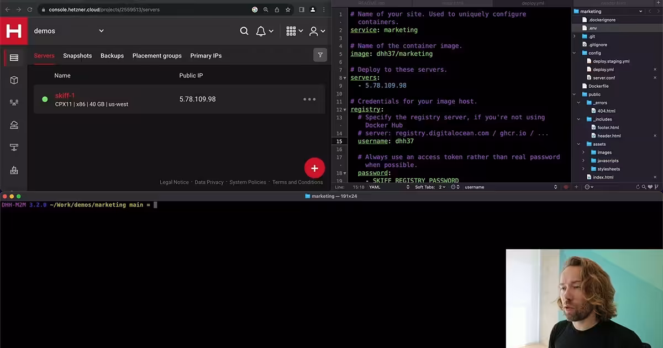This screenshot has width=663, height=348.
Task: Click the volumes cube sidebar icon
Action: [x=14, y=80]
